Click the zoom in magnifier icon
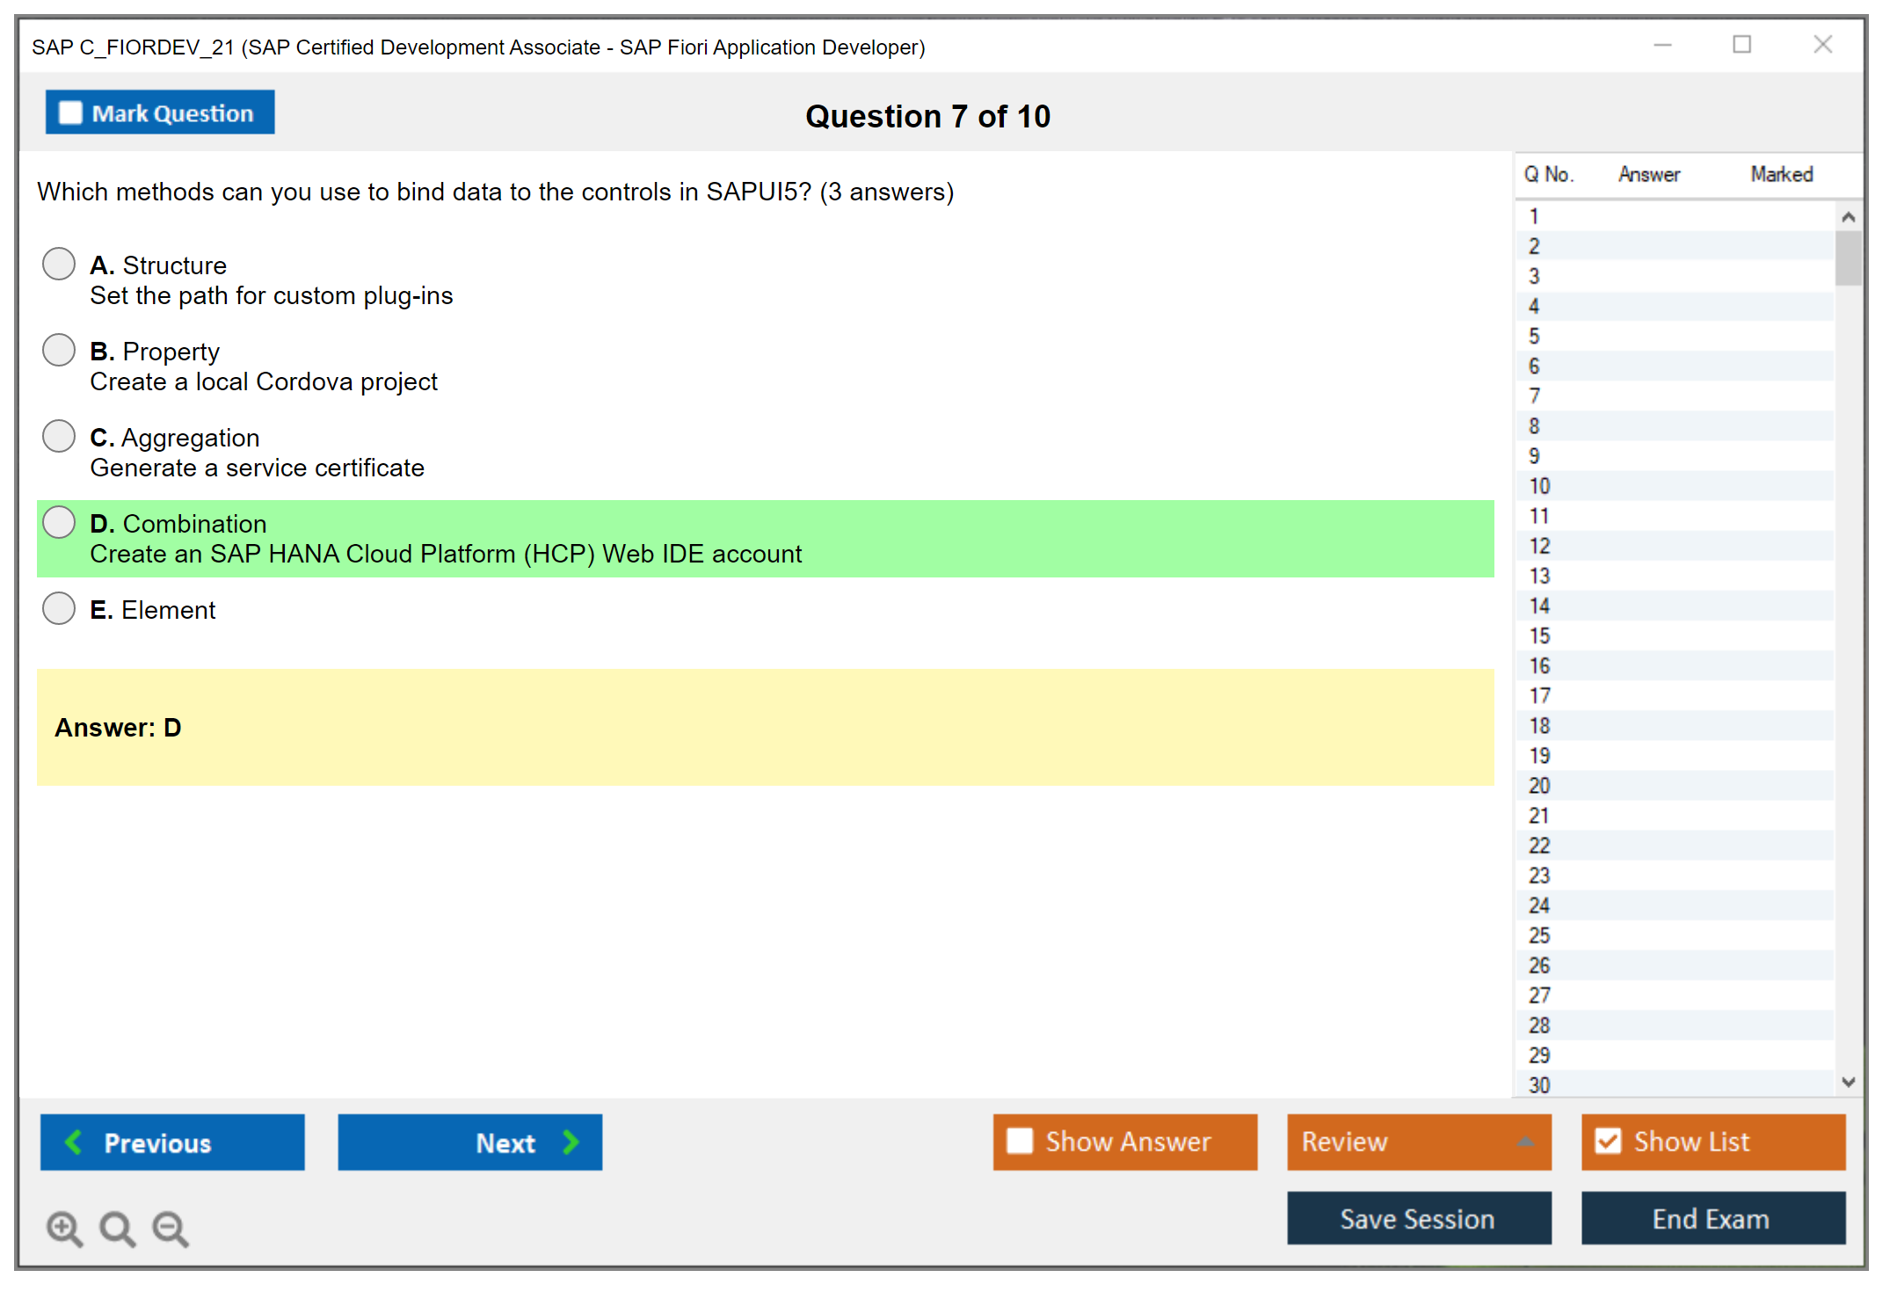This screenshot has width=1890, height=1292. click(x=64, y=1228)
